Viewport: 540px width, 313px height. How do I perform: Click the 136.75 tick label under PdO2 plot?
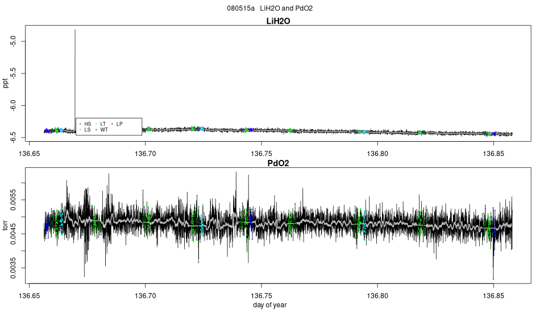coord(261,296)
